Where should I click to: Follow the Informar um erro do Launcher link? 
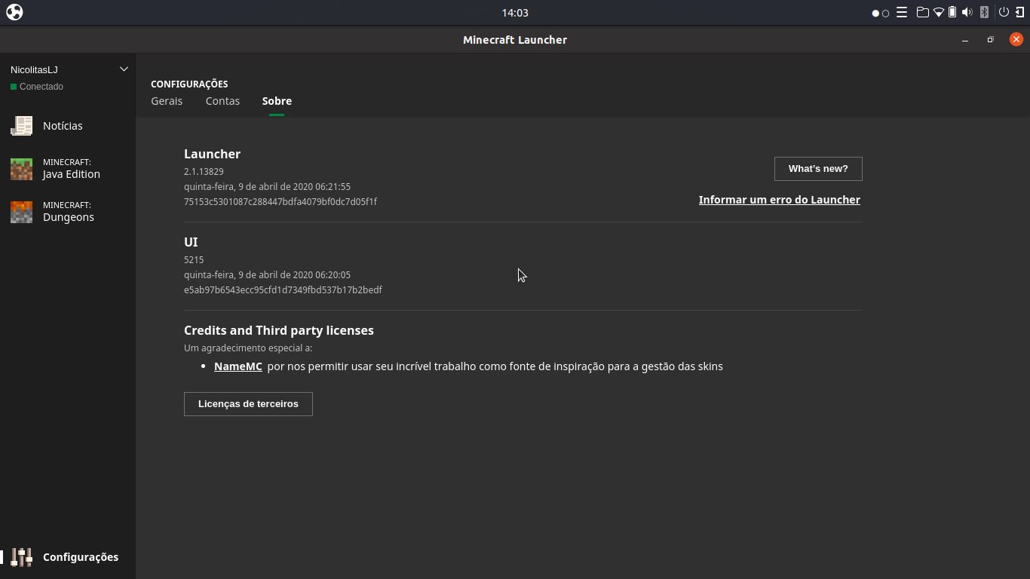(780, 200)
